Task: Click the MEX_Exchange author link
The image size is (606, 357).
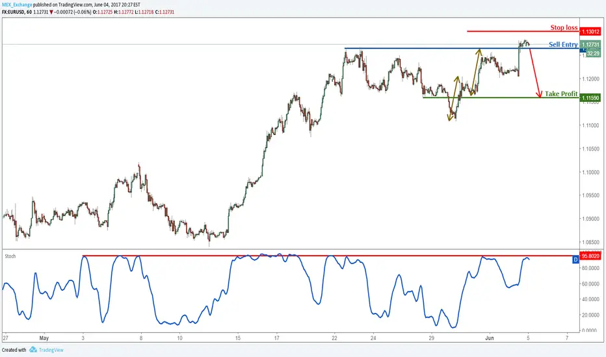Action: pos(17,5)
